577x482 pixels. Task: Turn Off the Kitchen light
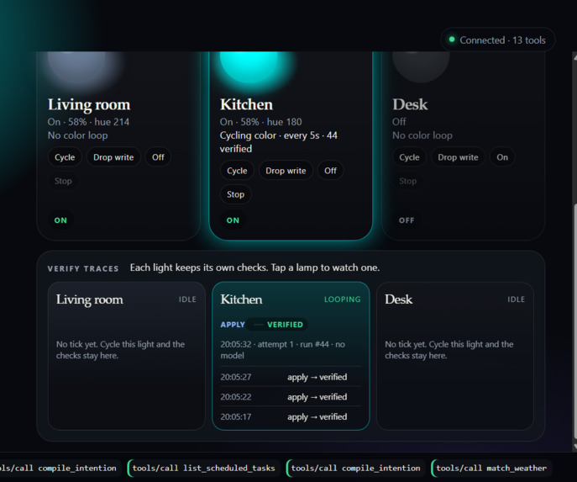[330, 171]
